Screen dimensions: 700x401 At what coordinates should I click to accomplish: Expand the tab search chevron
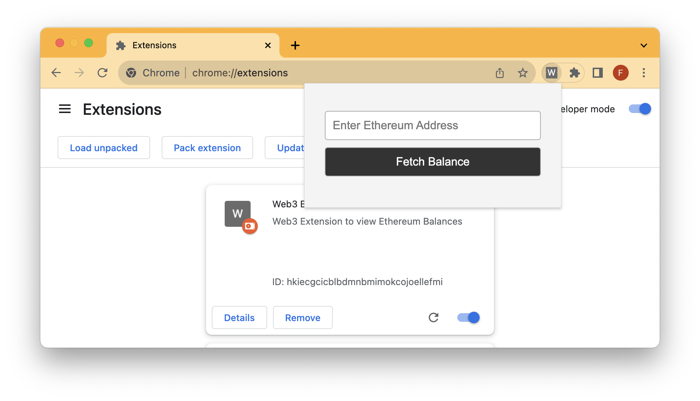pyautogui.click(x=644, y=45)
